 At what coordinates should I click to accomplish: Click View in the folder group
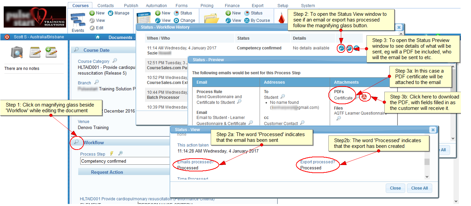click(x=233, y=20)
